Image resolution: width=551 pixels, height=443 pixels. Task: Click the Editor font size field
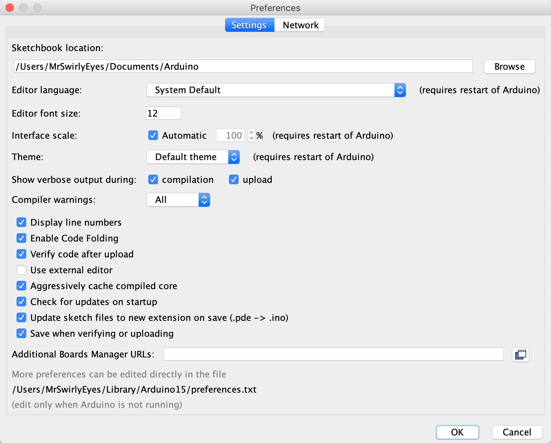coord(163,113)
